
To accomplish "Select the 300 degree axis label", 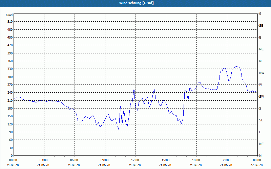I will click(10, 77).
